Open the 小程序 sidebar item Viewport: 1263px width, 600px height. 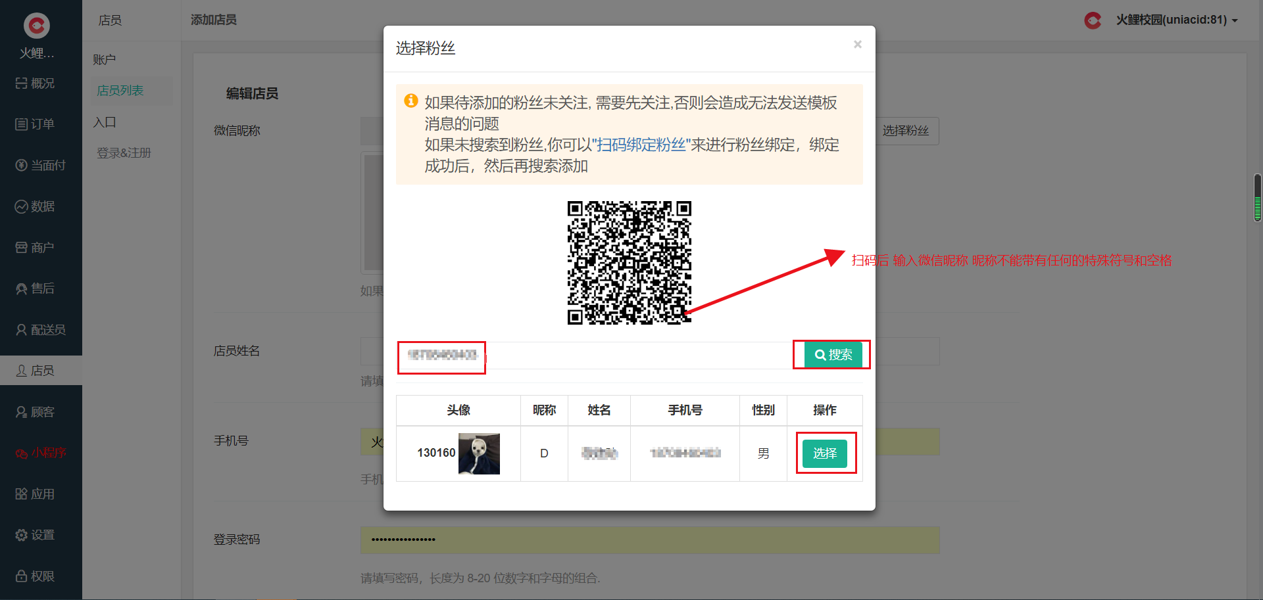[x=41, y=453]
